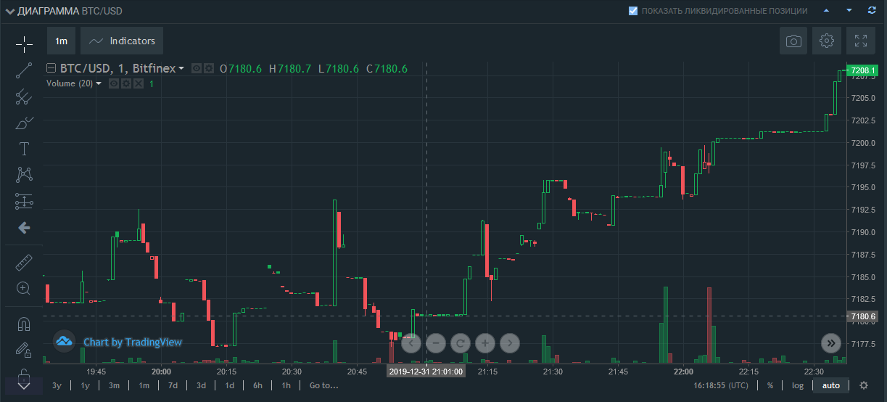Uncheck ПОКАЗАТЬ ЛИКВИДИРОВАННЫЕ ПОЗИЦИИ checkbox

[633, 11]
